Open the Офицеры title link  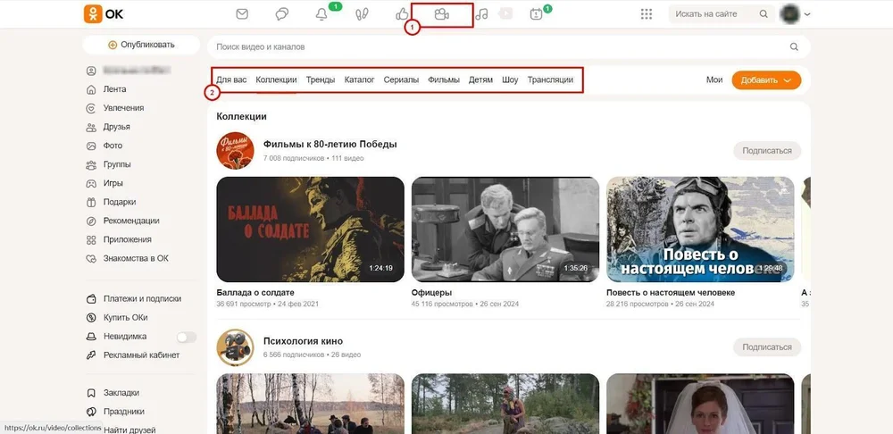click(431, 293)
